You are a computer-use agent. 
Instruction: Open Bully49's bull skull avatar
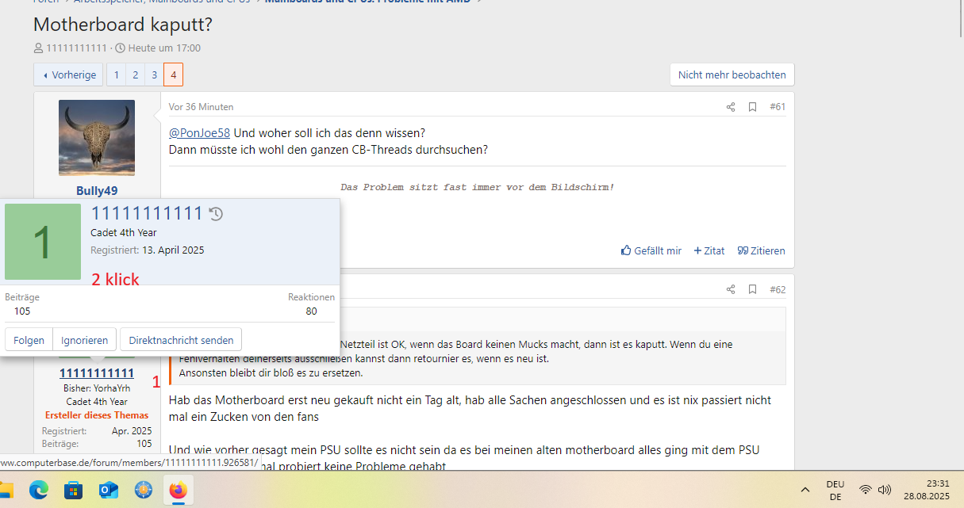(x=97, y=138)
